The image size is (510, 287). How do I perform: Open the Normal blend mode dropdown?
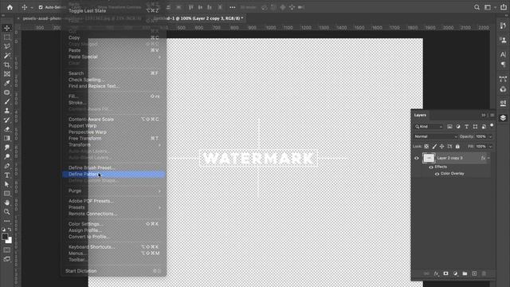point(436,136)
